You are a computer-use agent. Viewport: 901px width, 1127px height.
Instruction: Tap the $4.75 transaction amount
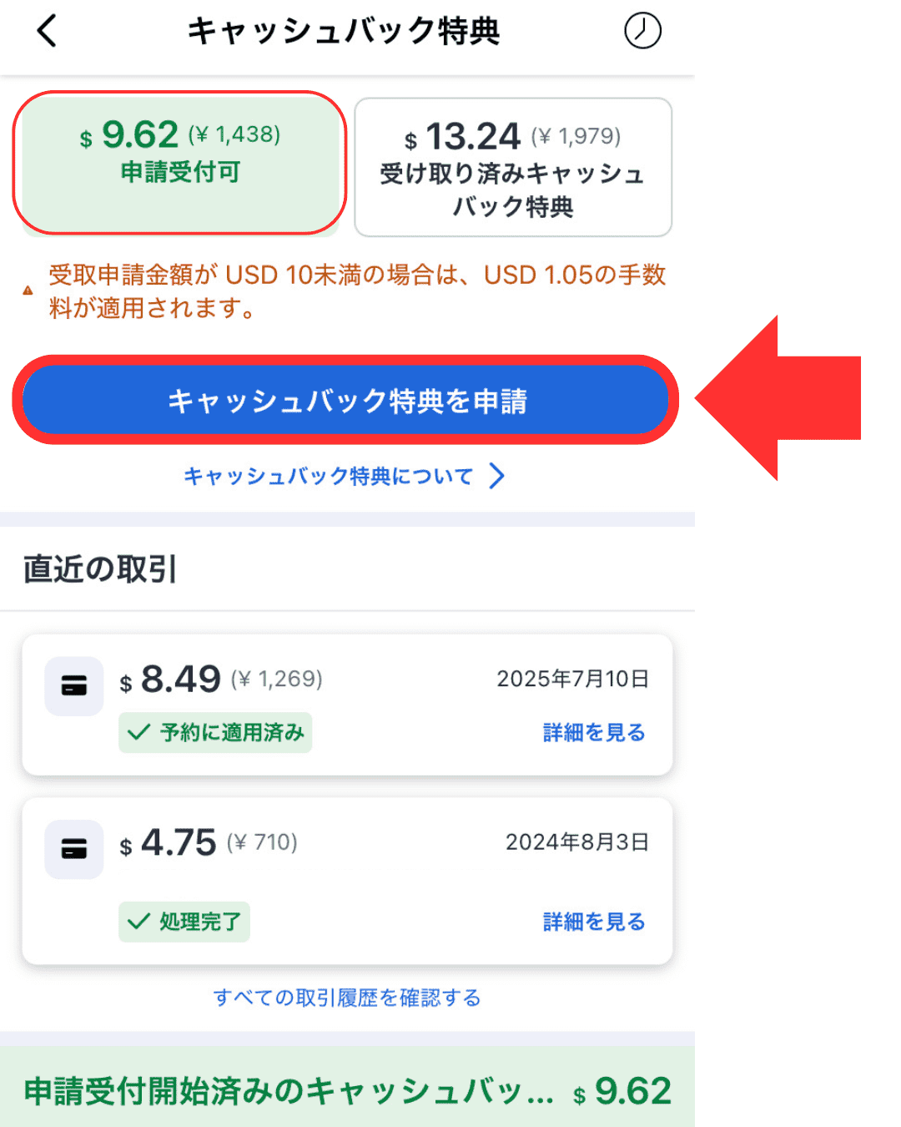coord(179,843)
